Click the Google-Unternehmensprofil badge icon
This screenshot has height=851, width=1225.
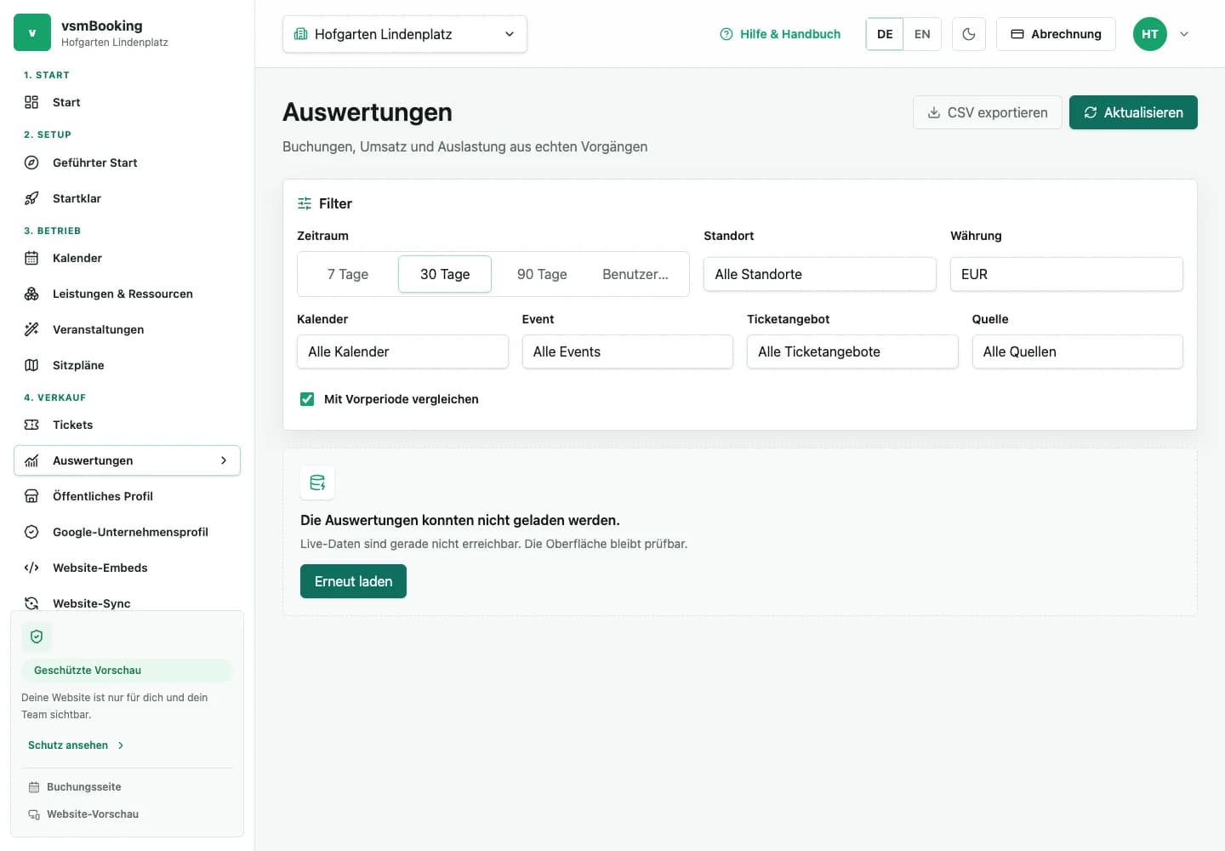(x=31, y=532)
